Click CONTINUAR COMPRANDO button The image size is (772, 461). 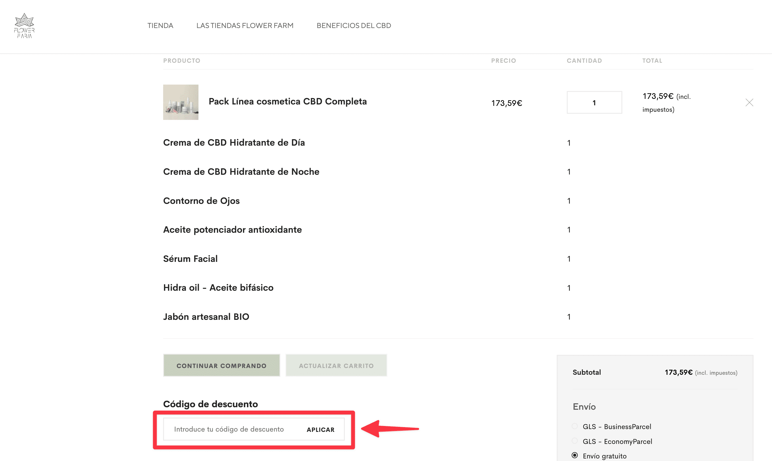221,365
